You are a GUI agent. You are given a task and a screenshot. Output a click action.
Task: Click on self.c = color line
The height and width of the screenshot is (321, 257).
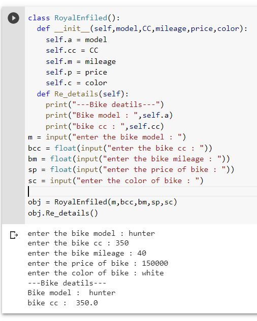click(x=76, y=83)
